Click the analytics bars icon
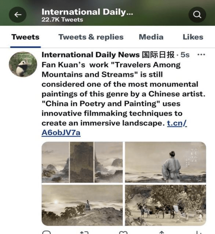 tap(199, 233)
